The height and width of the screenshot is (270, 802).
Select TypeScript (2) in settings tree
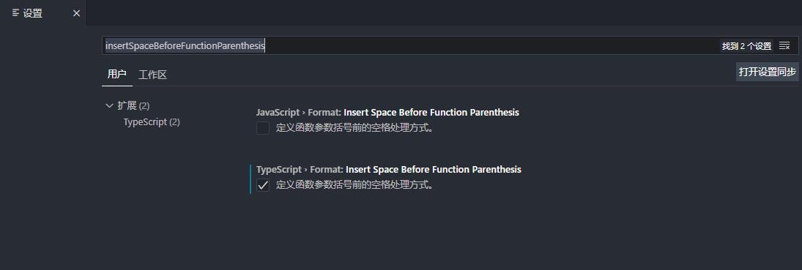coord(152,122)
